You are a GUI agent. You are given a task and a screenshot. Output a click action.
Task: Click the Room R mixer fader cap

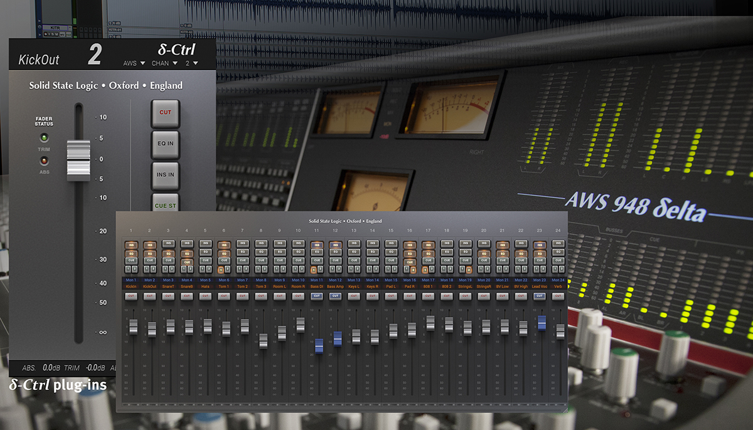300,324
